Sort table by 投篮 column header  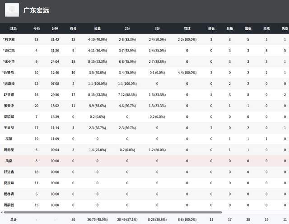tap(98, 28)
